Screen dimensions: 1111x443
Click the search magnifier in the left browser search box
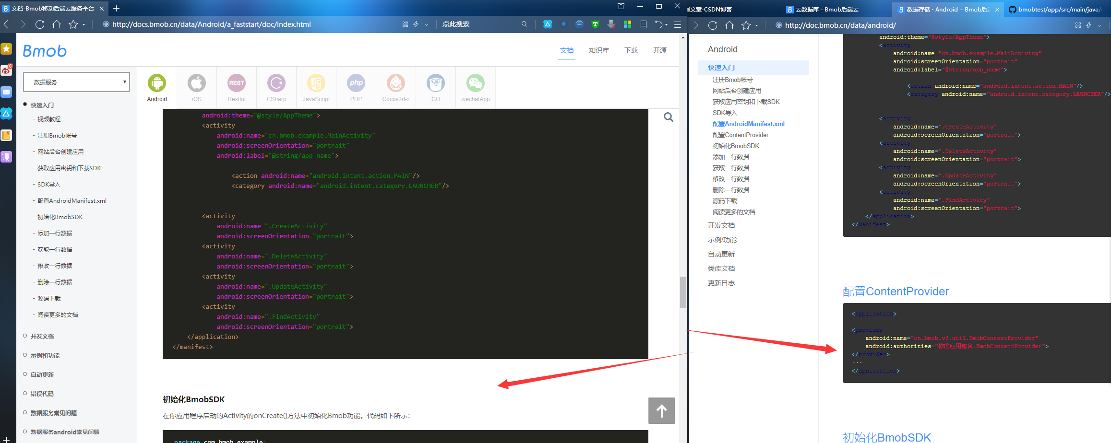point(524,24)
